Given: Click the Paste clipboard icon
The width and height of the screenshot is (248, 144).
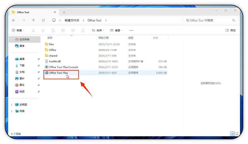Looking at the screenshot, I should (53, 30).
